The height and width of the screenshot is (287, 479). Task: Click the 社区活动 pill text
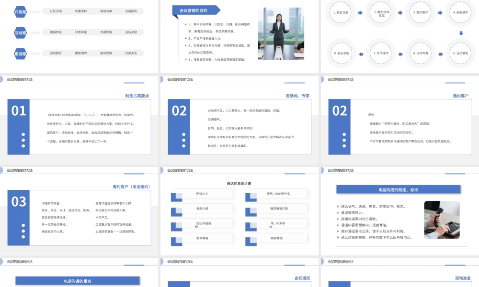(56, 11)
